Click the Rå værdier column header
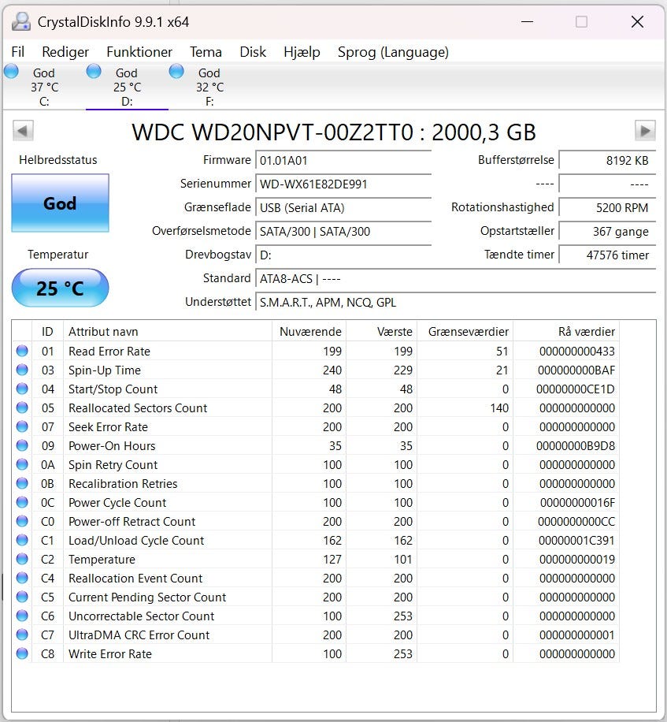667x722 pixels. [566, 332]
